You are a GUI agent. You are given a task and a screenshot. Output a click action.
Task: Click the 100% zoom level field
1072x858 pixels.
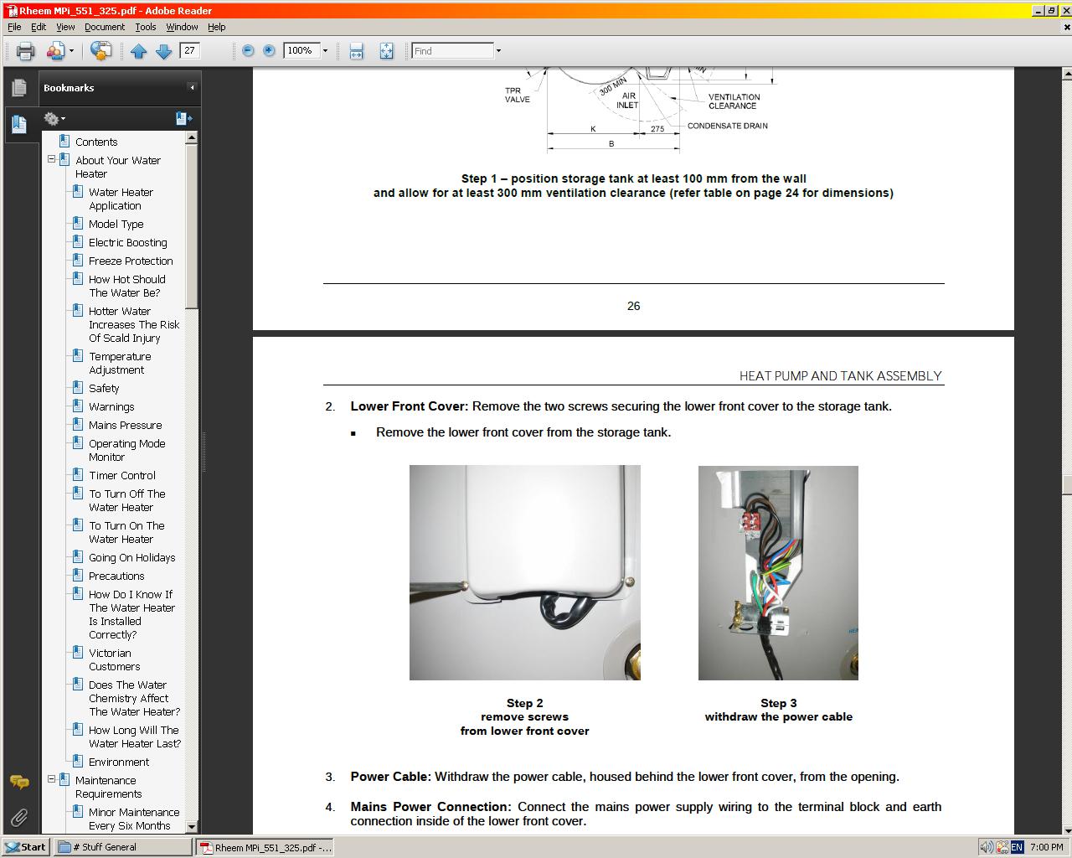[301, 50]
